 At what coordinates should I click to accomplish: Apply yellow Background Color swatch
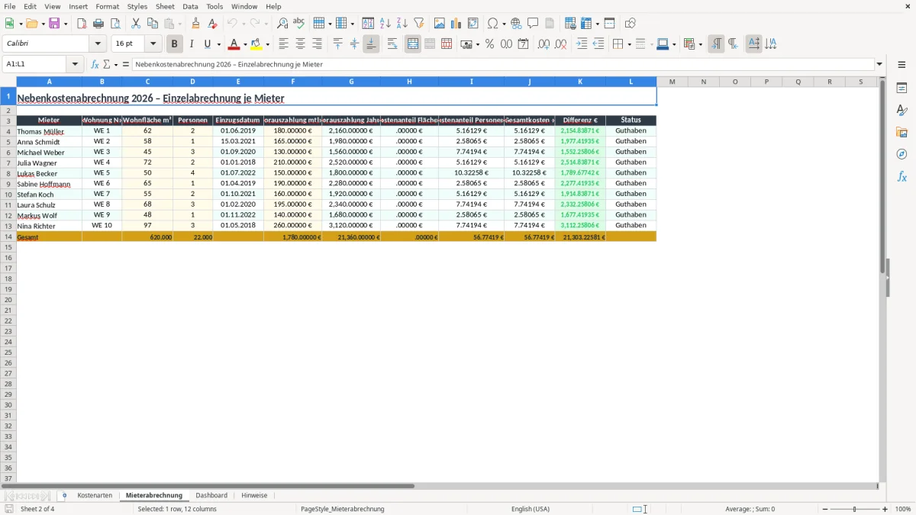(256, 44)
